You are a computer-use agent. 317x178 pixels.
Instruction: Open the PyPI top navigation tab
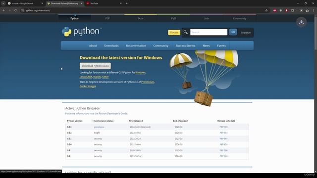click(x=173, y=18)
